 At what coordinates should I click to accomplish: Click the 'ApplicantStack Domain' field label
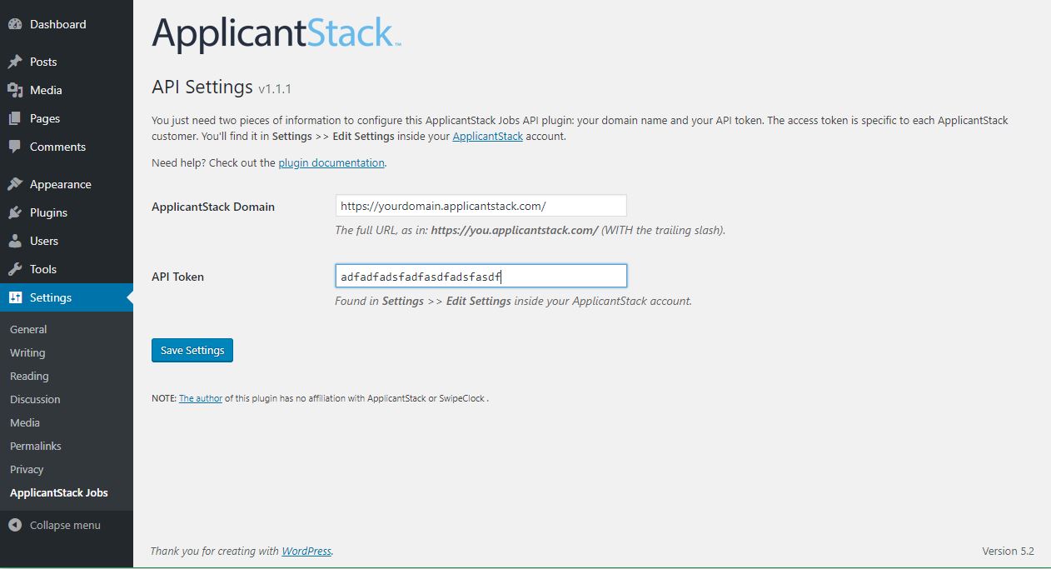(x=213, y=207)
